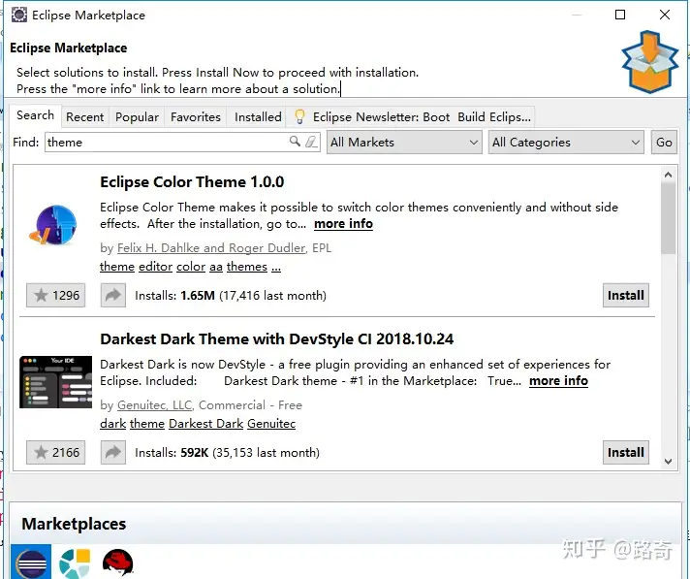Click 'Darkest Dark Theme with DevStyle CI 2018.10.24' title
Image resolution: width=690 pixels, height=579 pixels.
[277, 339]
